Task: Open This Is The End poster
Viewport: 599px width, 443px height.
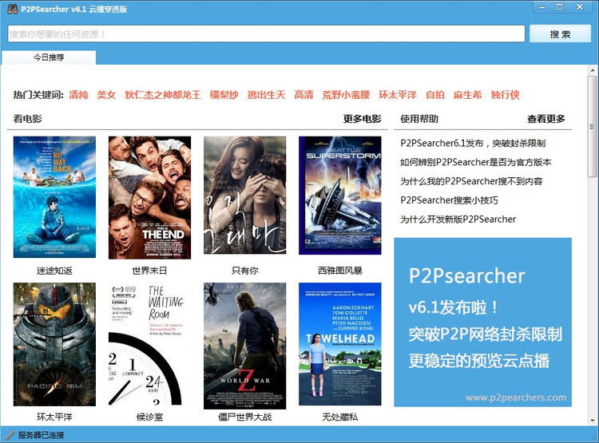Action: (150, 197)
